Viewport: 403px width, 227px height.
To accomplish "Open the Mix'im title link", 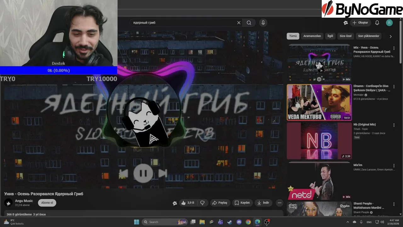I will point(358,165).
